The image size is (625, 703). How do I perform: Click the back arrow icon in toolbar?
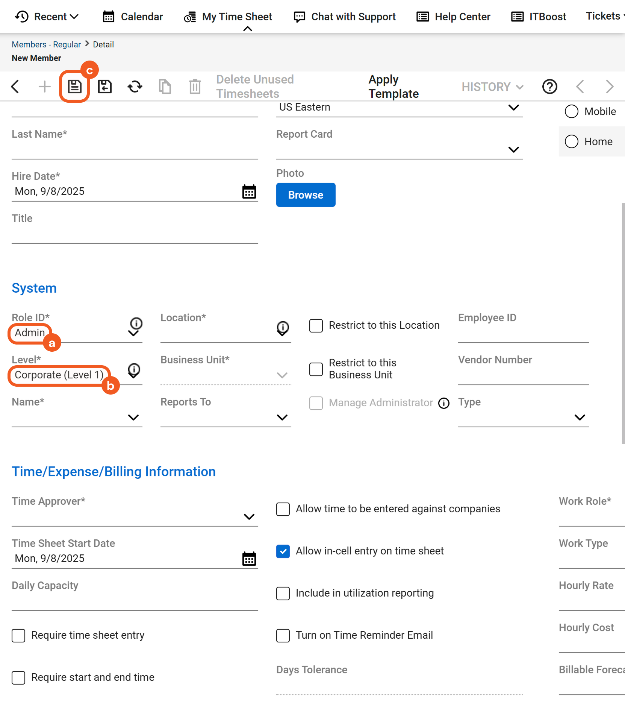(x=15, y=87)
